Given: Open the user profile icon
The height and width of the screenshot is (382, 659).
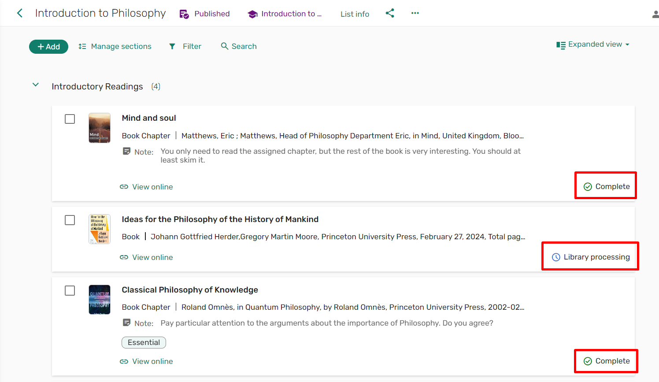Looking at the screenshot, I should pos(655,15).
